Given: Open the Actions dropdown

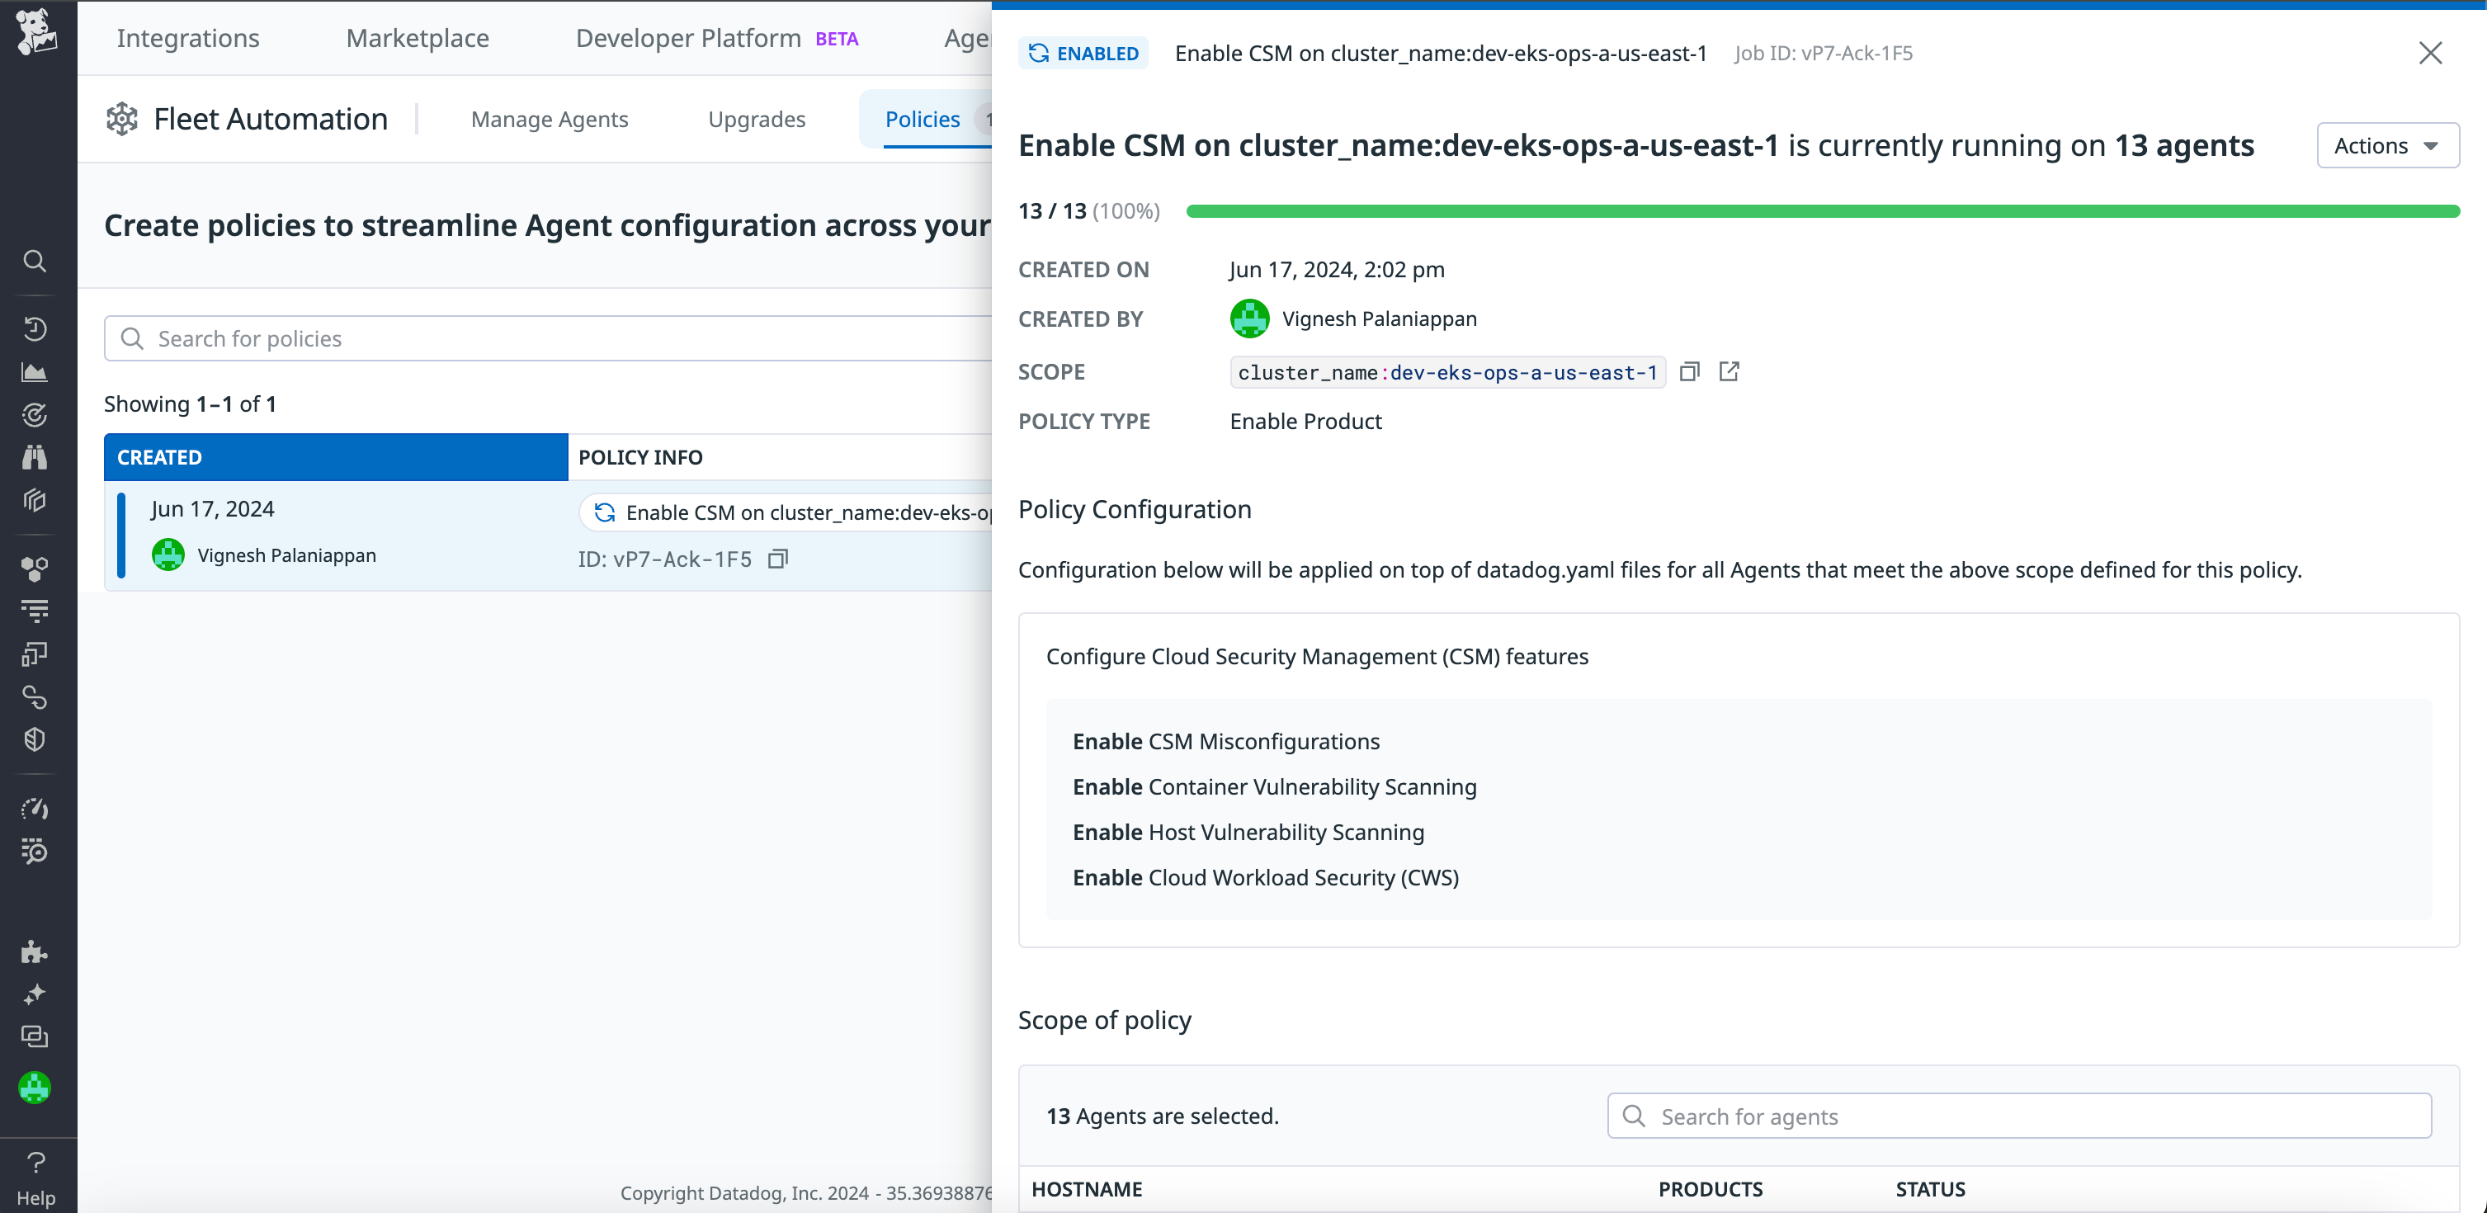Looking at the screenshot, I should (2386, 145).
